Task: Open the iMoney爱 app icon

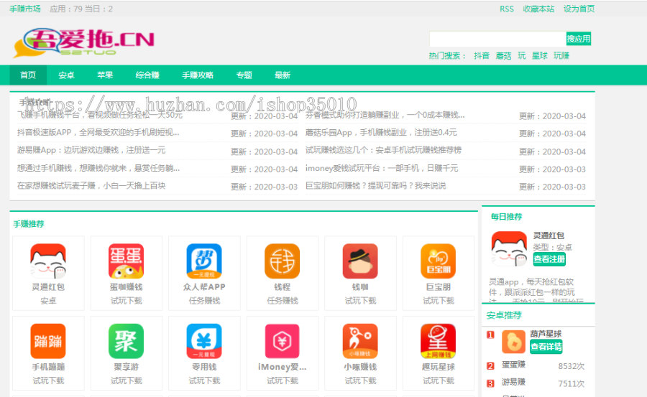Action: coord(282,341)
